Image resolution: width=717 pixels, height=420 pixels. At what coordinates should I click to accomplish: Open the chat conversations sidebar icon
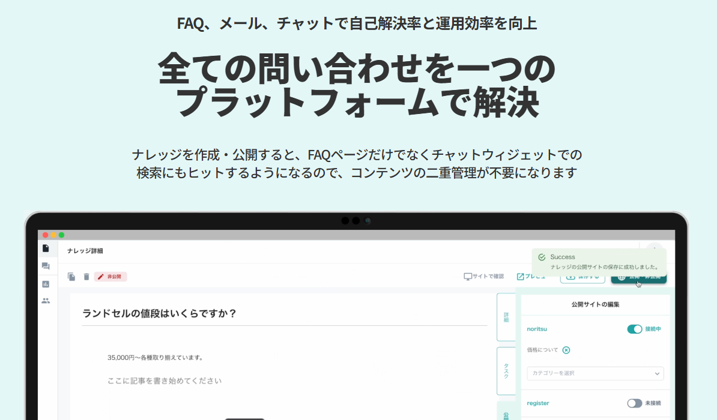pyautogui.click(x=46, y=266)
